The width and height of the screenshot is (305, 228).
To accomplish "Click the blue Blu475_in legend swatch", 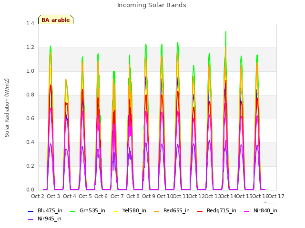I will 30,211.
